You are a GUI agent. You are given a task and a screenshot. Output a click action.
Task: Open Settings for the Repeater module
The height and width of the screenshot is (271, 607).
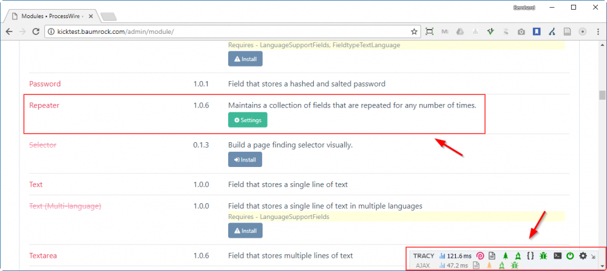pyautogui.click(x=248, y=120)
